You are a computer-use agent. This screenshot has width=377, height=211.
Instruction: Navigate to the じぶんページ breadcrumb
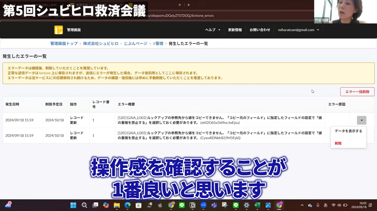(x=136, y=44)
